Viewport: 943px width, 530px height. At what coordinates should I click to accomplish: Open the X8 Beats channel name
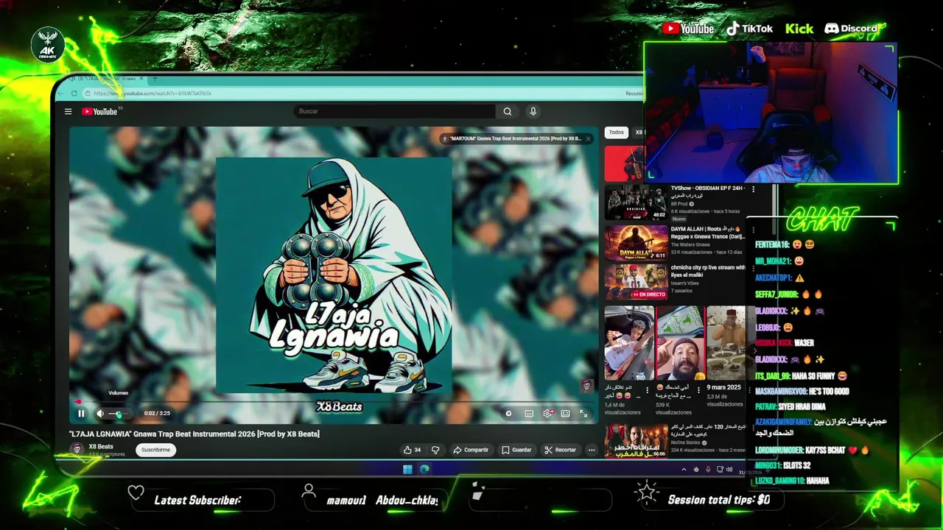click(101, 446)
